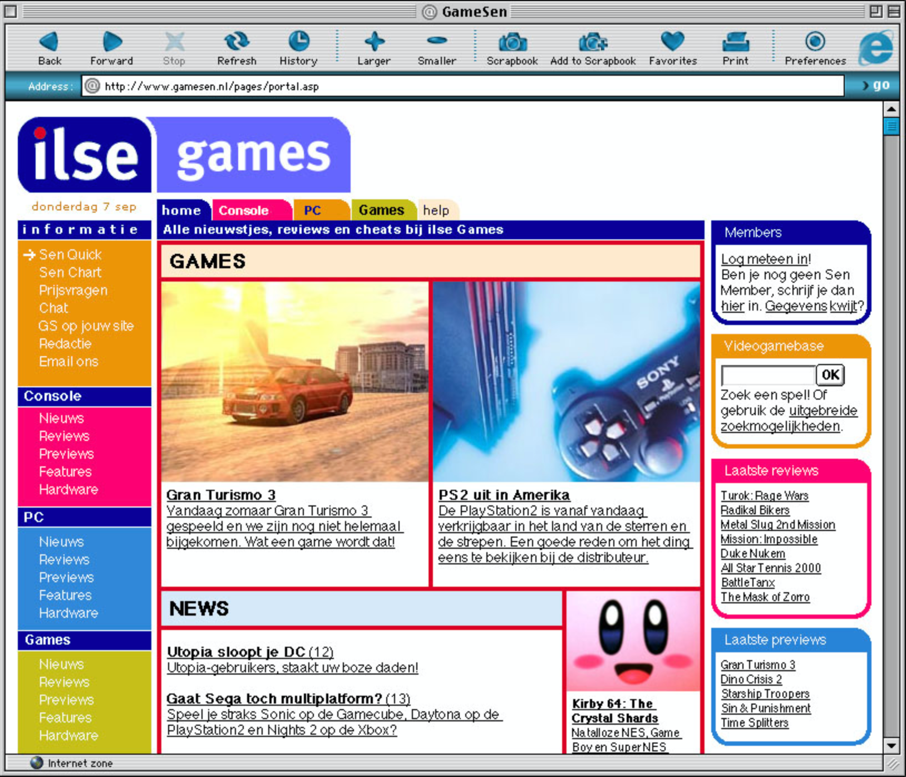
Task: Open browser Preferences icon
Action: coord(815,42)
